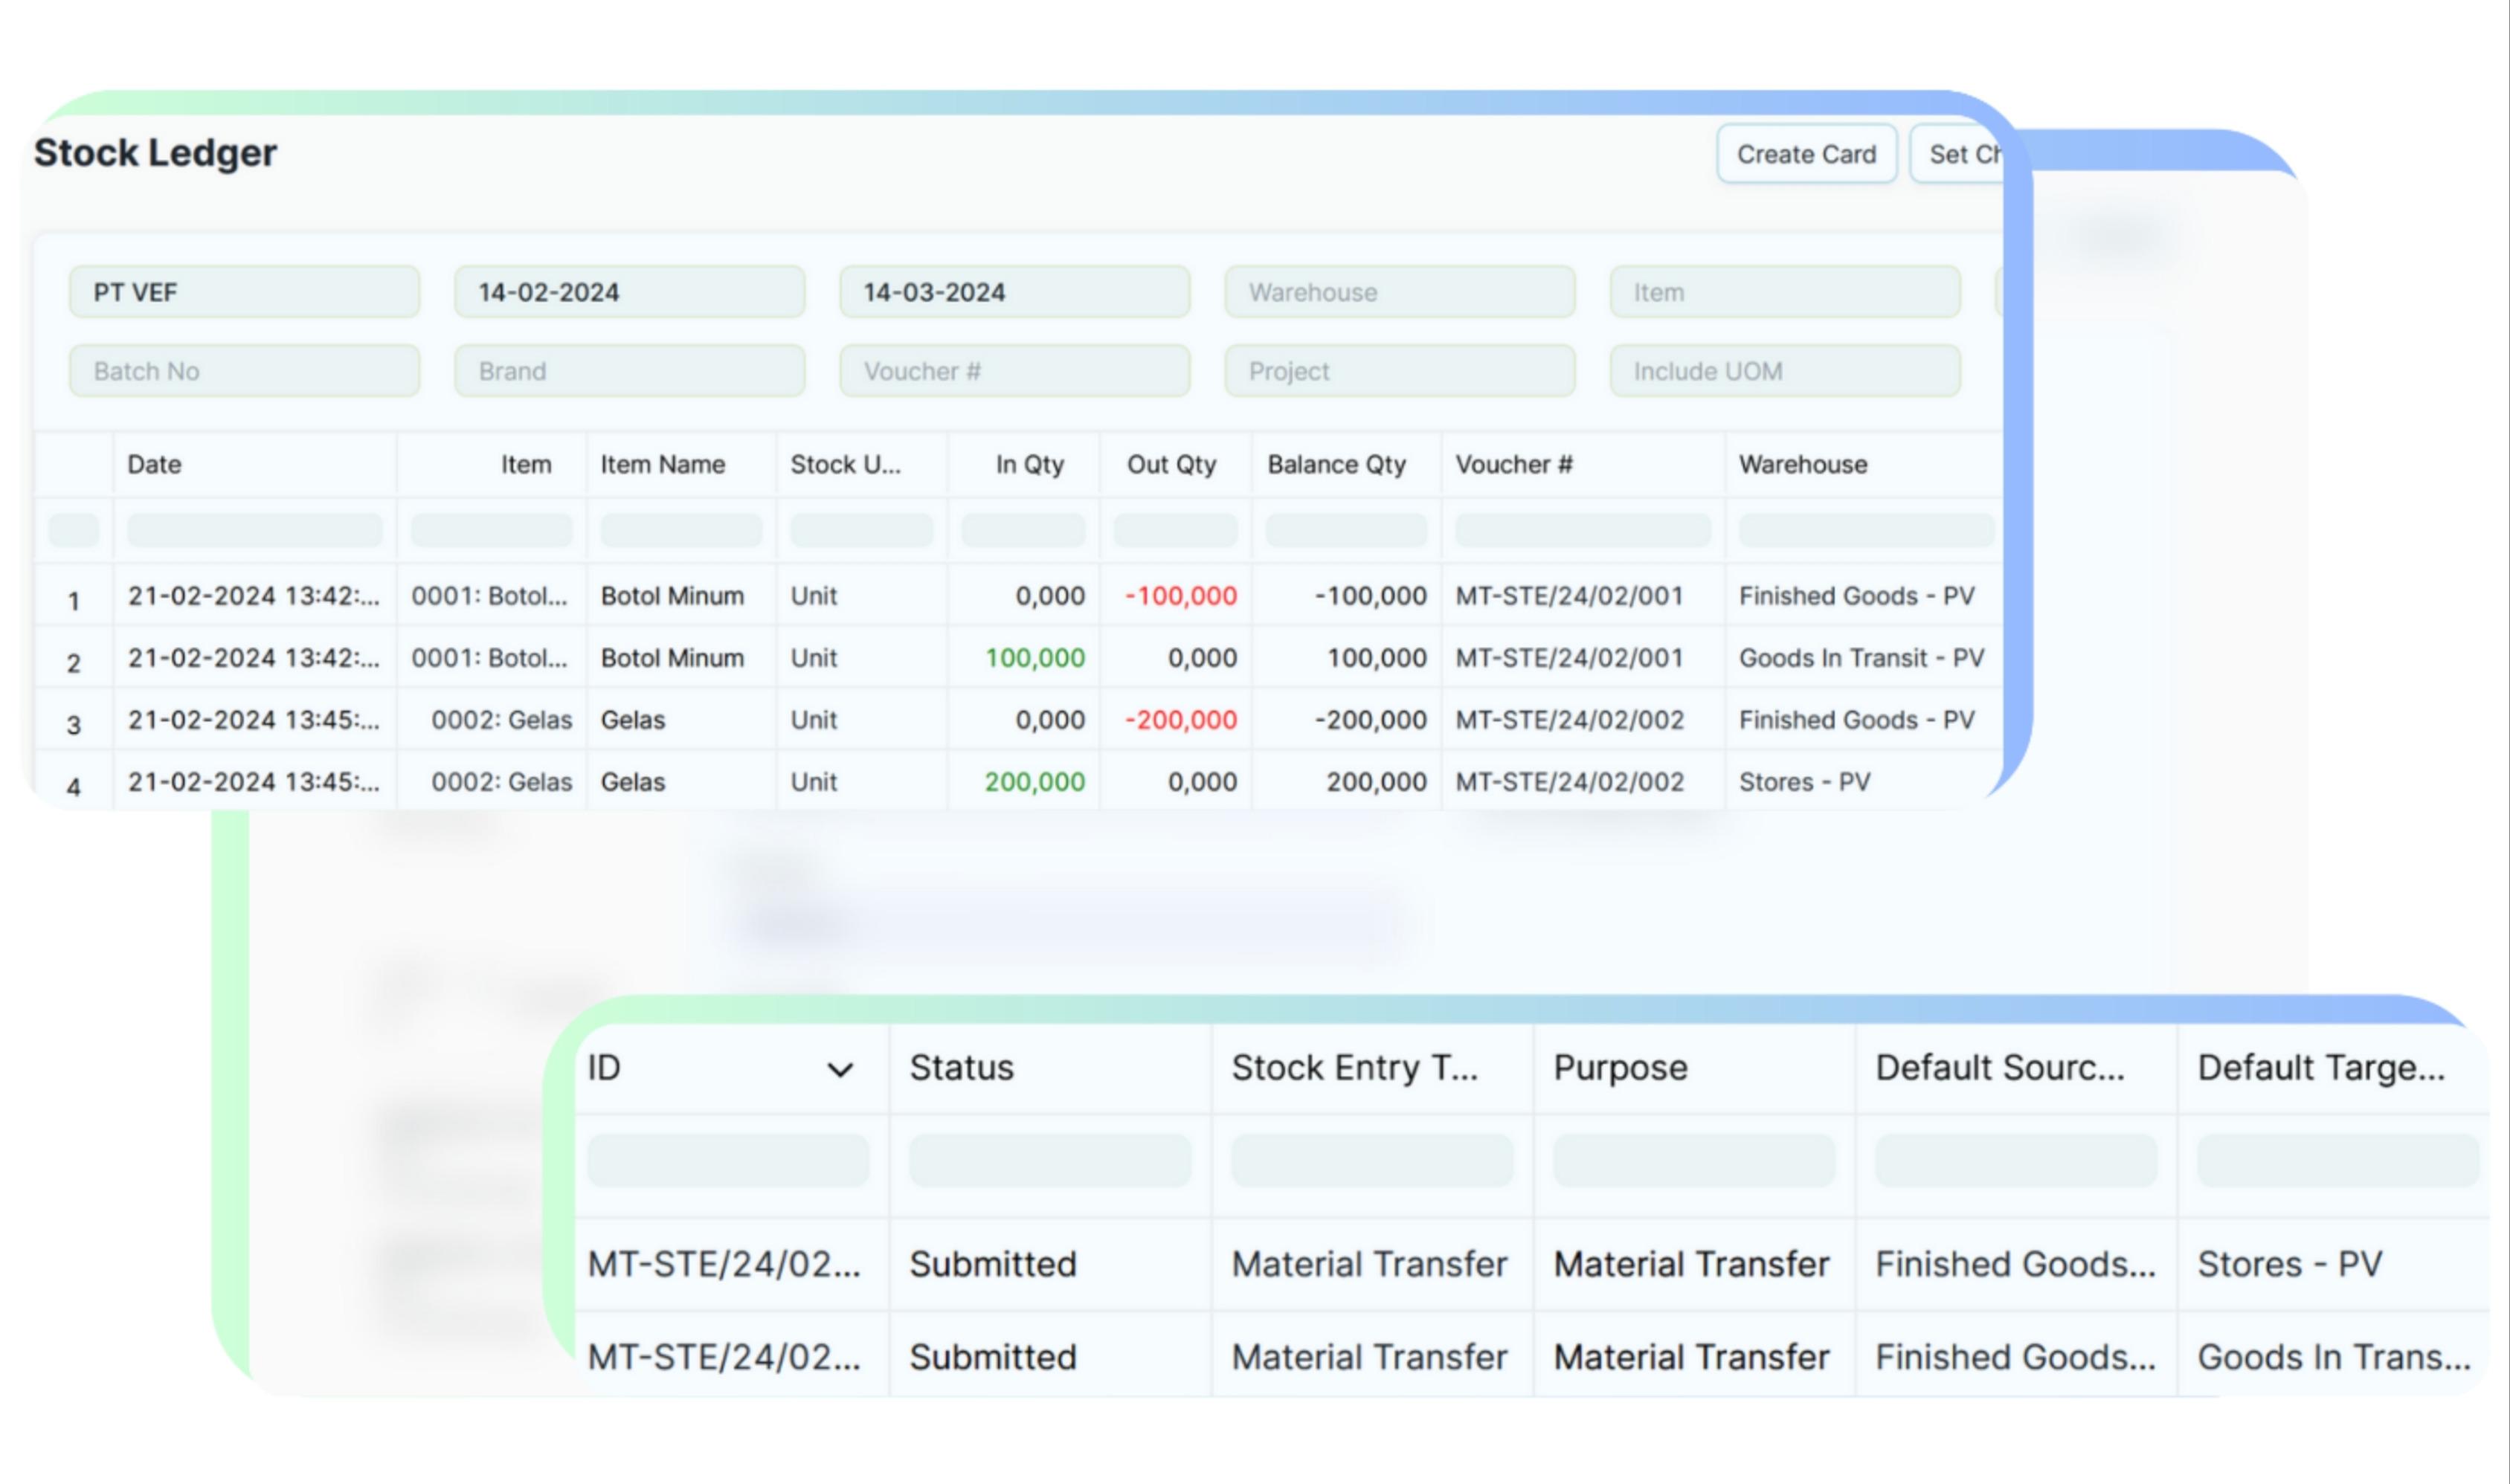Screen dimensions: 2510x1484
Task: Open the entry targeting Stores - PV
Action: tap(724, 1264)
